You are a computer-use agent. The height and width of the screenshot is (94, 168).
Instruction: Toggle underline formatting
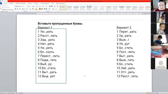tap(20, 9)
